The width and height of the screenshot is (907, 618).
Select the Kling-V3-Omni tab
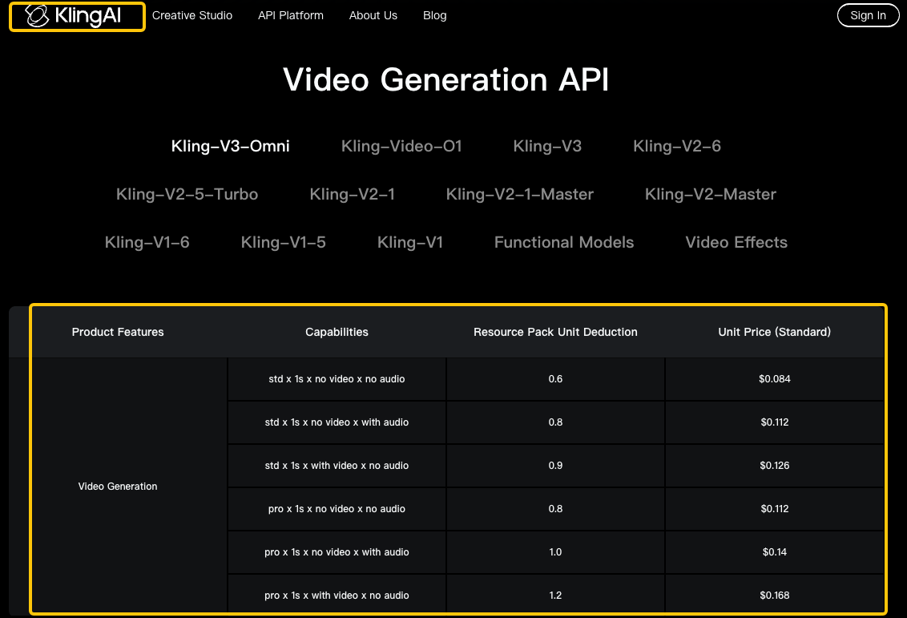(x=230, y=146)
